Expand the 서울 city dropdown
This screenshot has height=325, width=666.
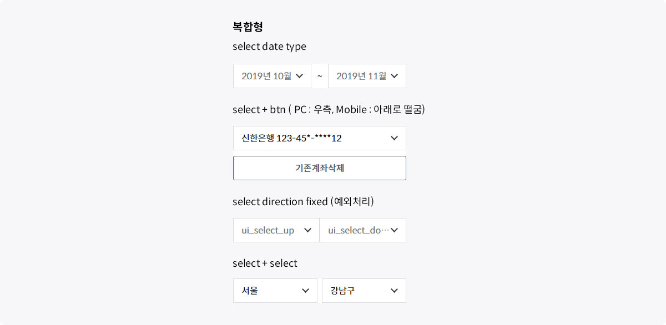[266, 291]
